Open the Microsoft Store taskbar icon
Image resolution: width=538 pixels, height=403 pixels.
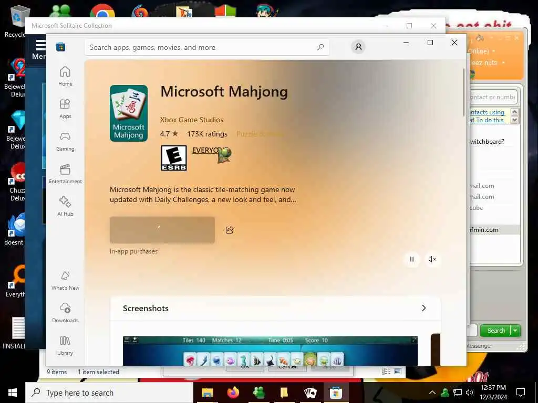pos(336,393)
